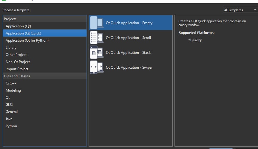The width and height of the screenshot is (258, 149).
Task: Choose Application (Qt for Python) category
Action: [x=44, y=40]
